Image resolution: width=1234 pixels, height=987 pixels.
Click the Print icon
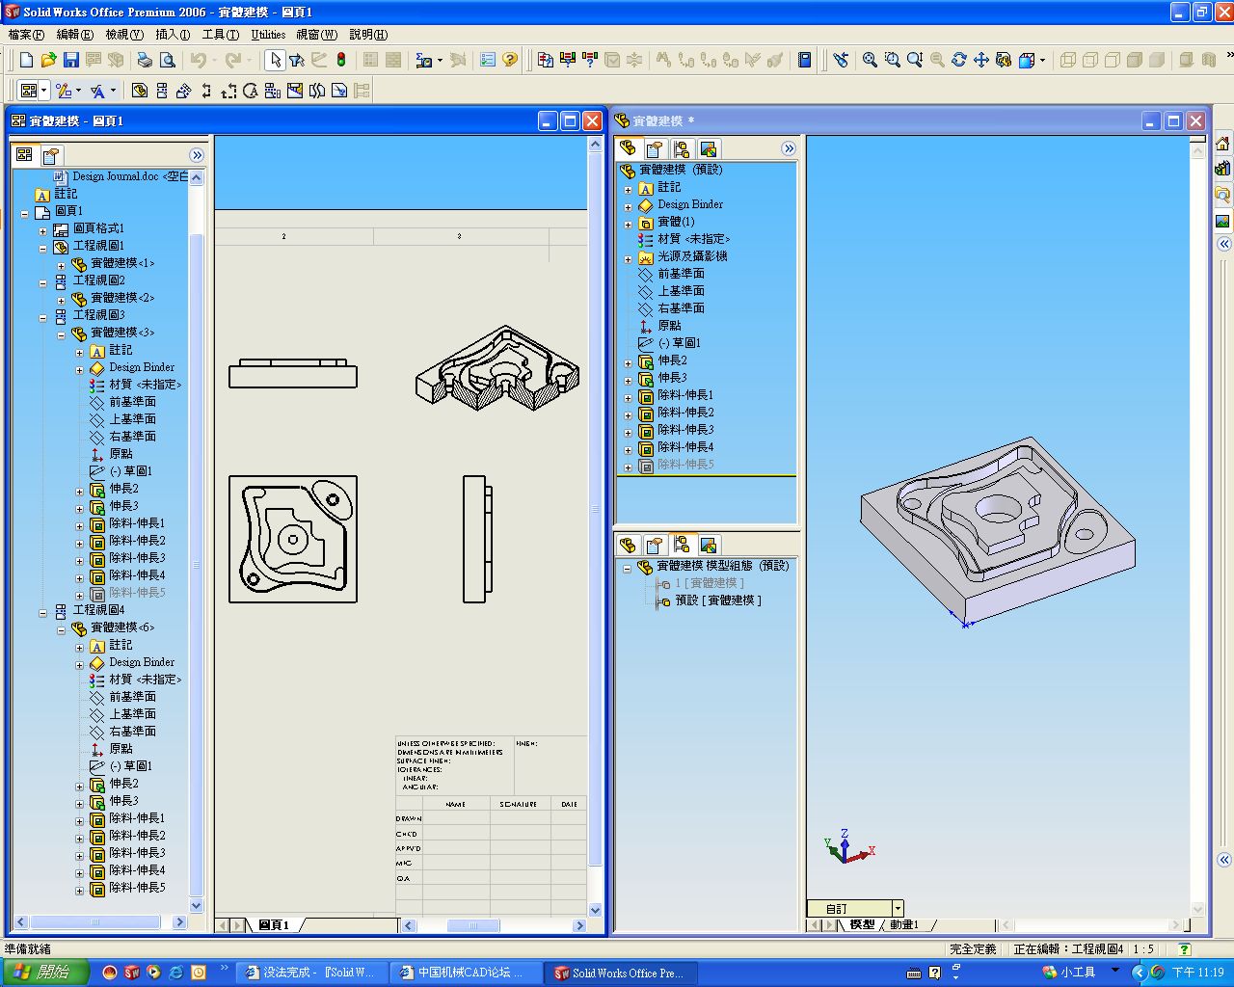tap(144, 60)
